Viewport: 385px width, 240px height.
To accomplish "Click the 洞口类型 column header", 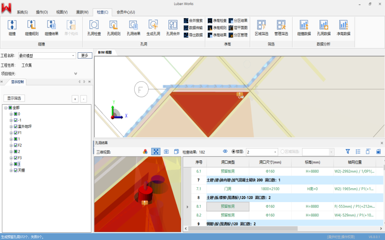I will 228,162.
